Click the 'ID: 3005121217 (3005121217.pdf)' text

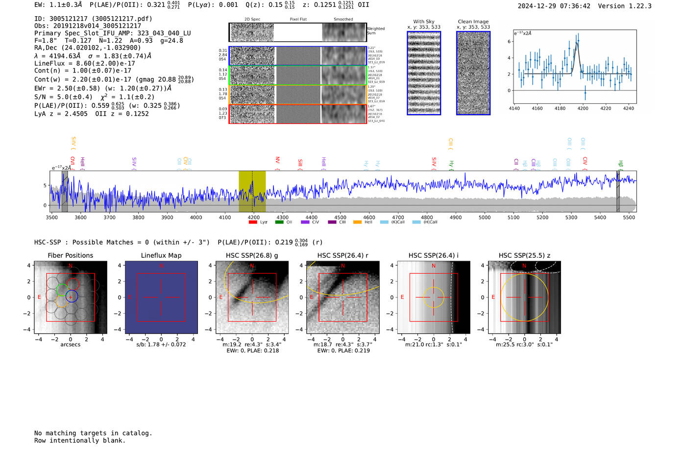pyautogui.click(x=93, y=19)
